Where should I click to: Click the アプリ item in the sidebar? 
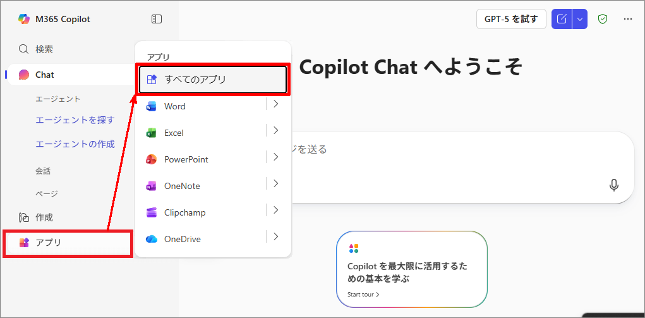click(48, 242)
